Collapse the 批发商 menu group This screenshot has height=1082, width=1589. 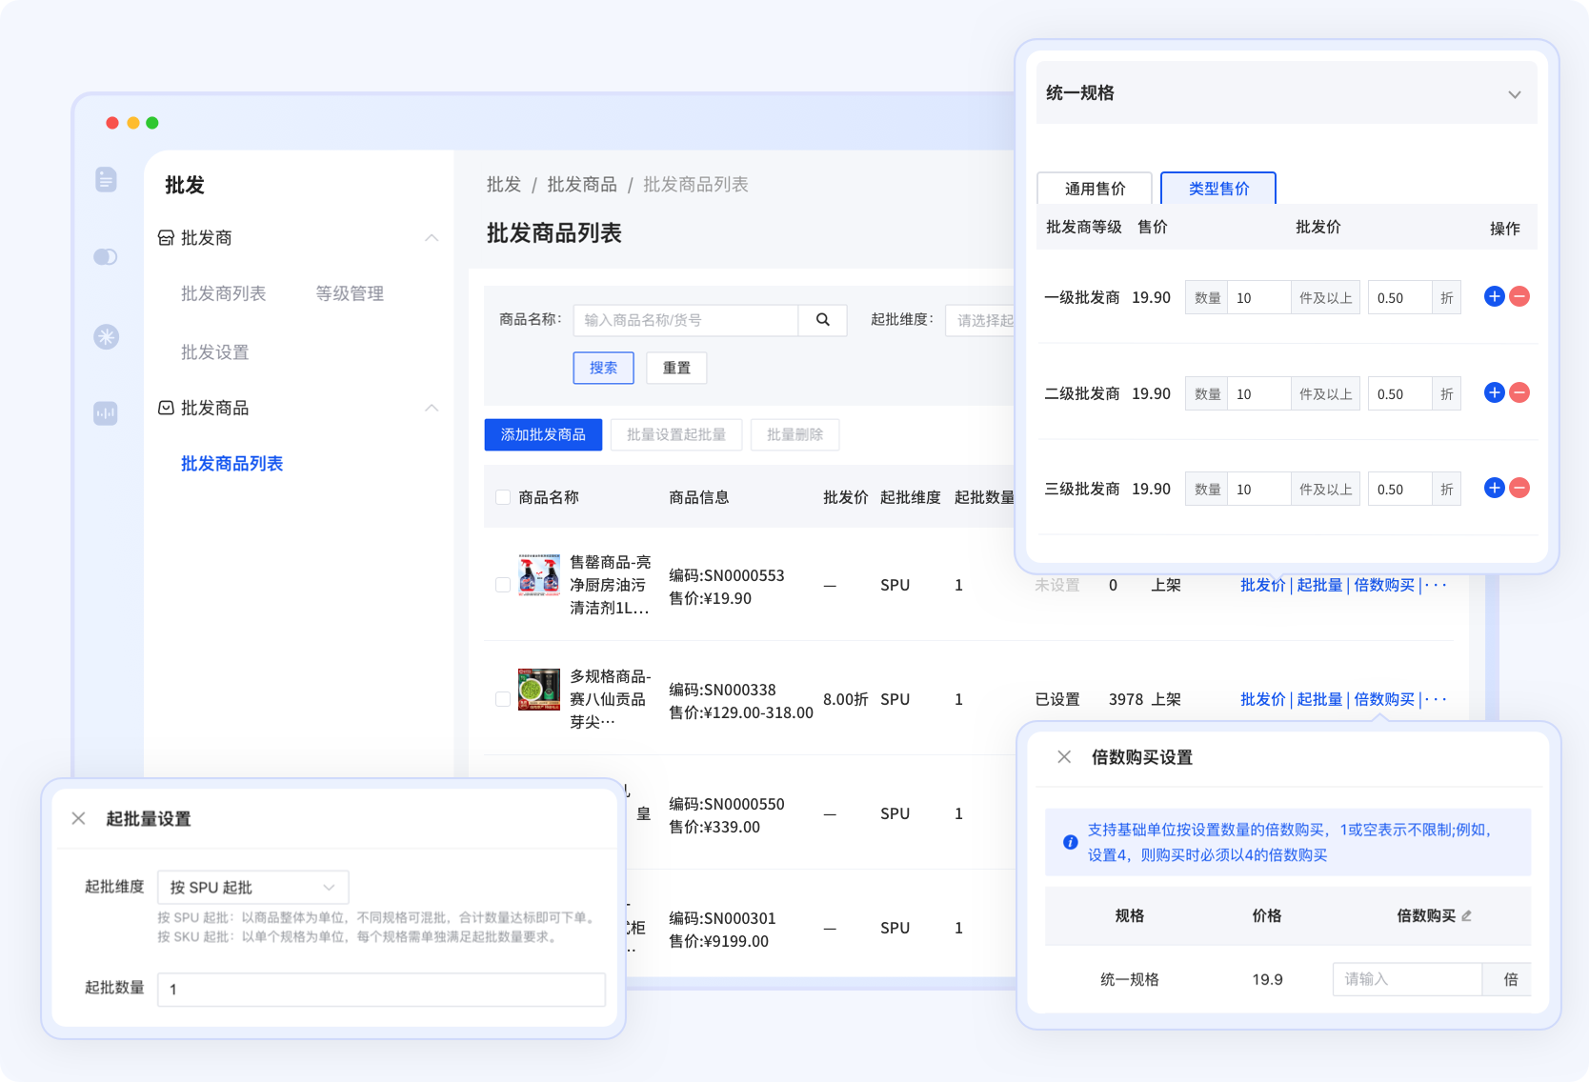click(x=432, y=237)
